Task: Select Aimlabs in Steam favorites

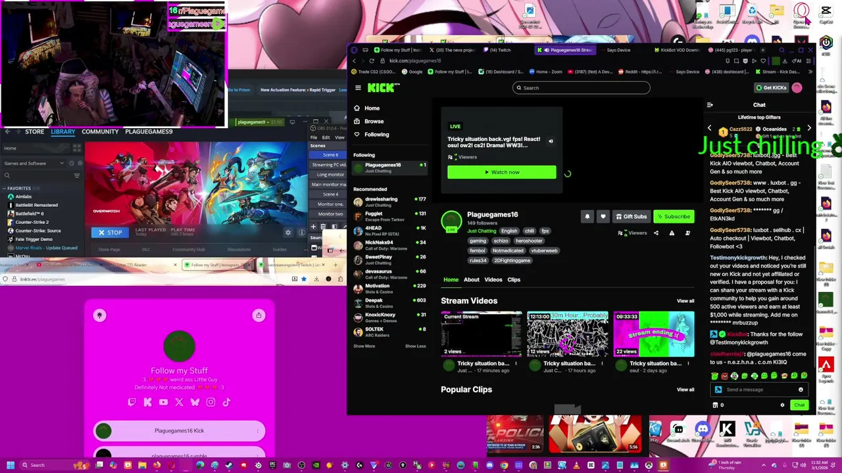Action: [x=23, y=196]
